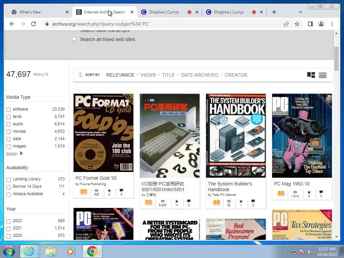Switch to the What's New tab
The image size is (344, 258).
40,12
